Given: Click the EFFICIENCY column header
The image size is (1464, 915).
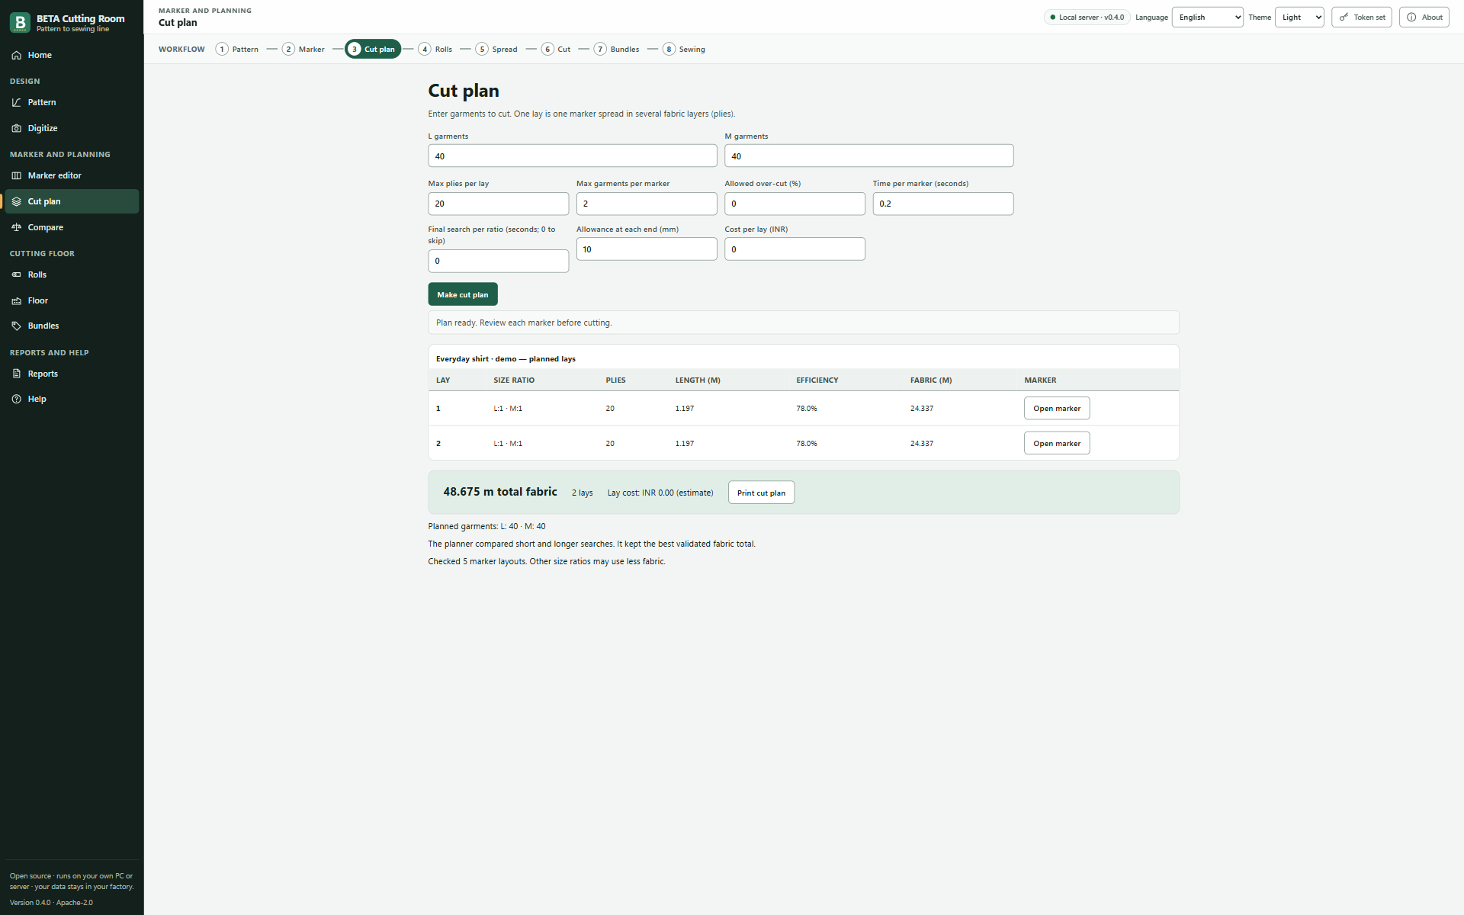Looking at the screenshot, I should pyautogui.click(x=817, y=380).
